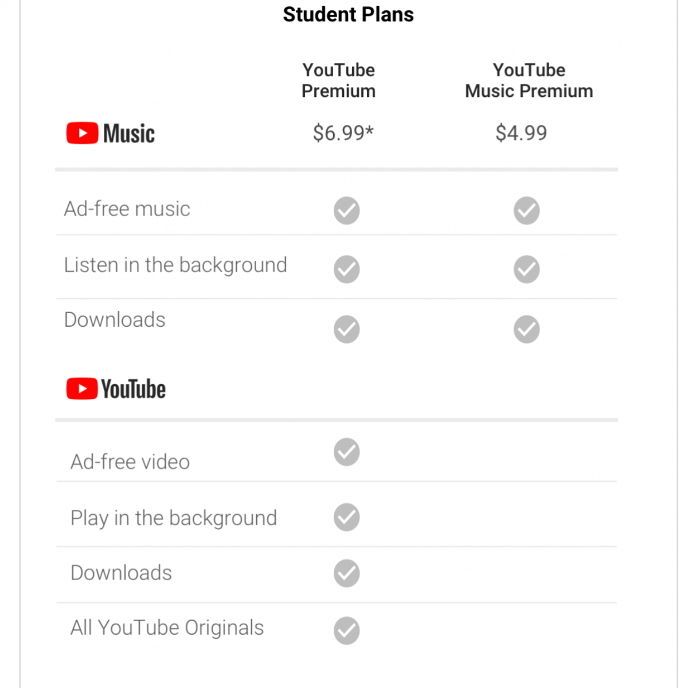Click Music Downloads checkmark under YouTube Premium
Screen dimensions: 688x688
[347, 329]
